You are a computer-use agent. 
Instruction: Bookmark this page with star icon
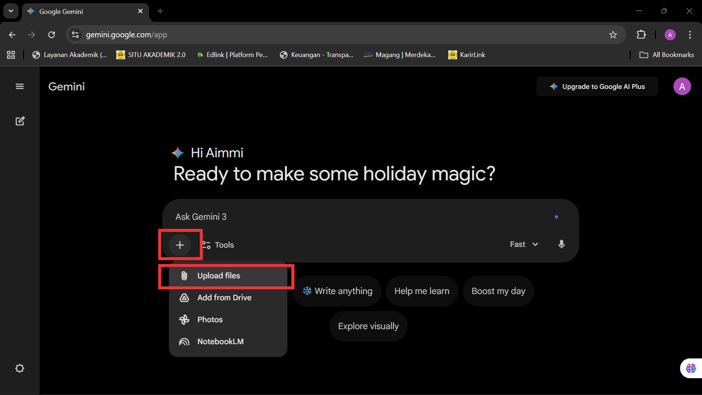click(x=613, y=35)
